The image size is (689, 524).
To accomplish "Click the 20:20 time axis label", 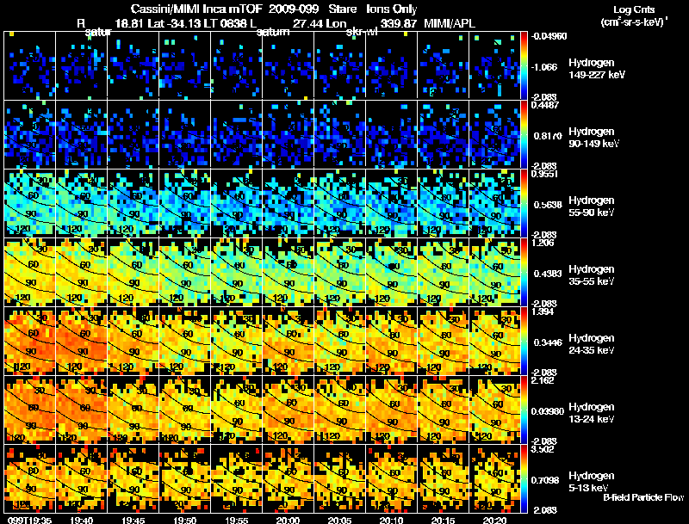I will click(x=494, y=520).
